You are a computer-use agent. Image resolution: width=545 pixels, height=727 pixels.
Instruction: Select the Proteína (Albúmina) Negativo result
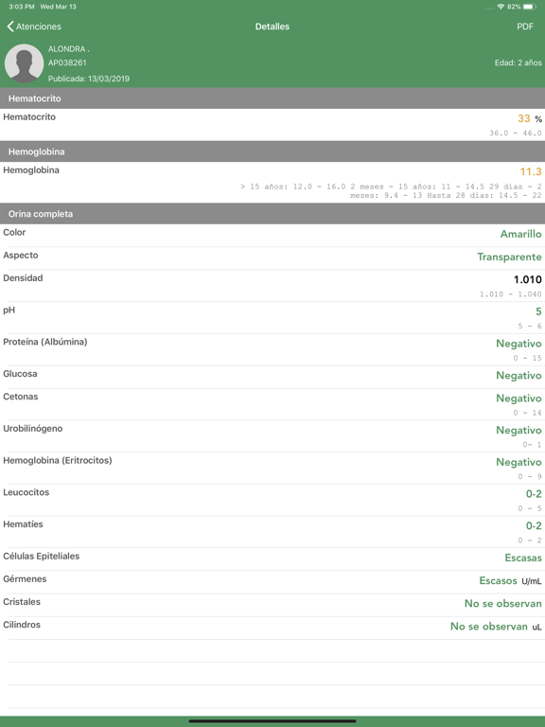tap(519, 344)
